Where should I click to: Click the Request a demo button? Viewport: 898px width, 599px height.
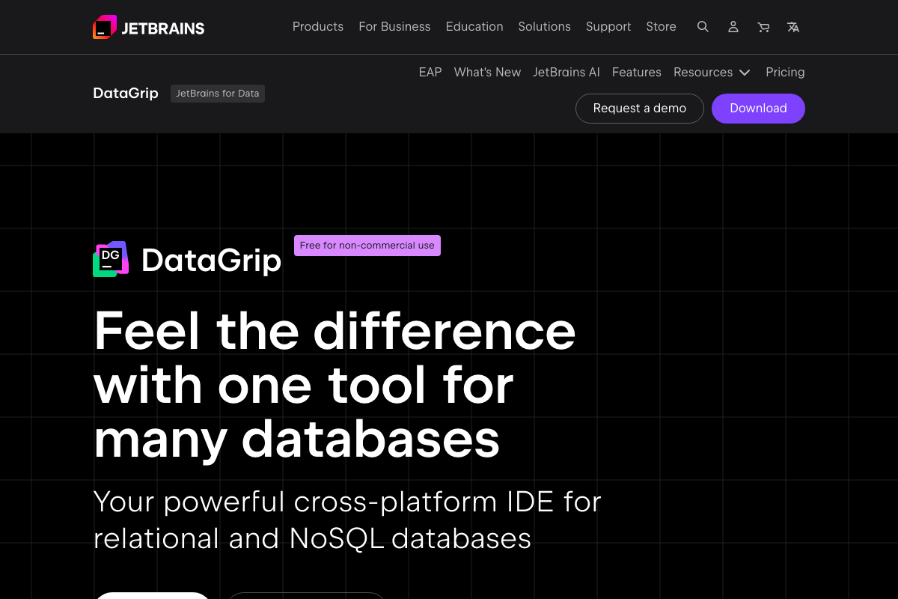tap(640, 109)
